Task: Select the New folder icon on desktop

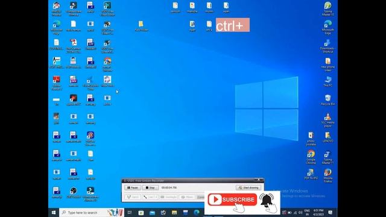Action: [x=141, y=26]
